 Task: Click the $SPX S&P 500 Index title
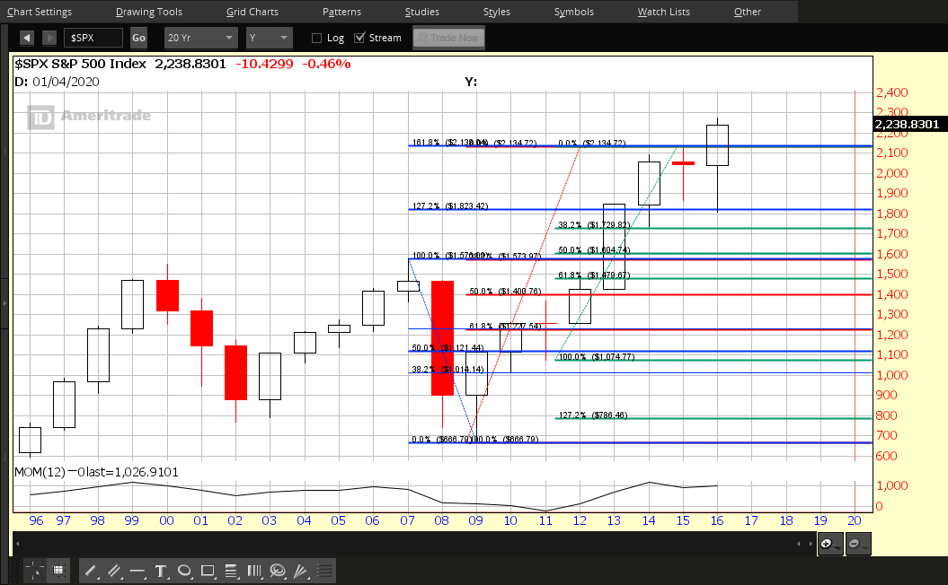(80, 64)
